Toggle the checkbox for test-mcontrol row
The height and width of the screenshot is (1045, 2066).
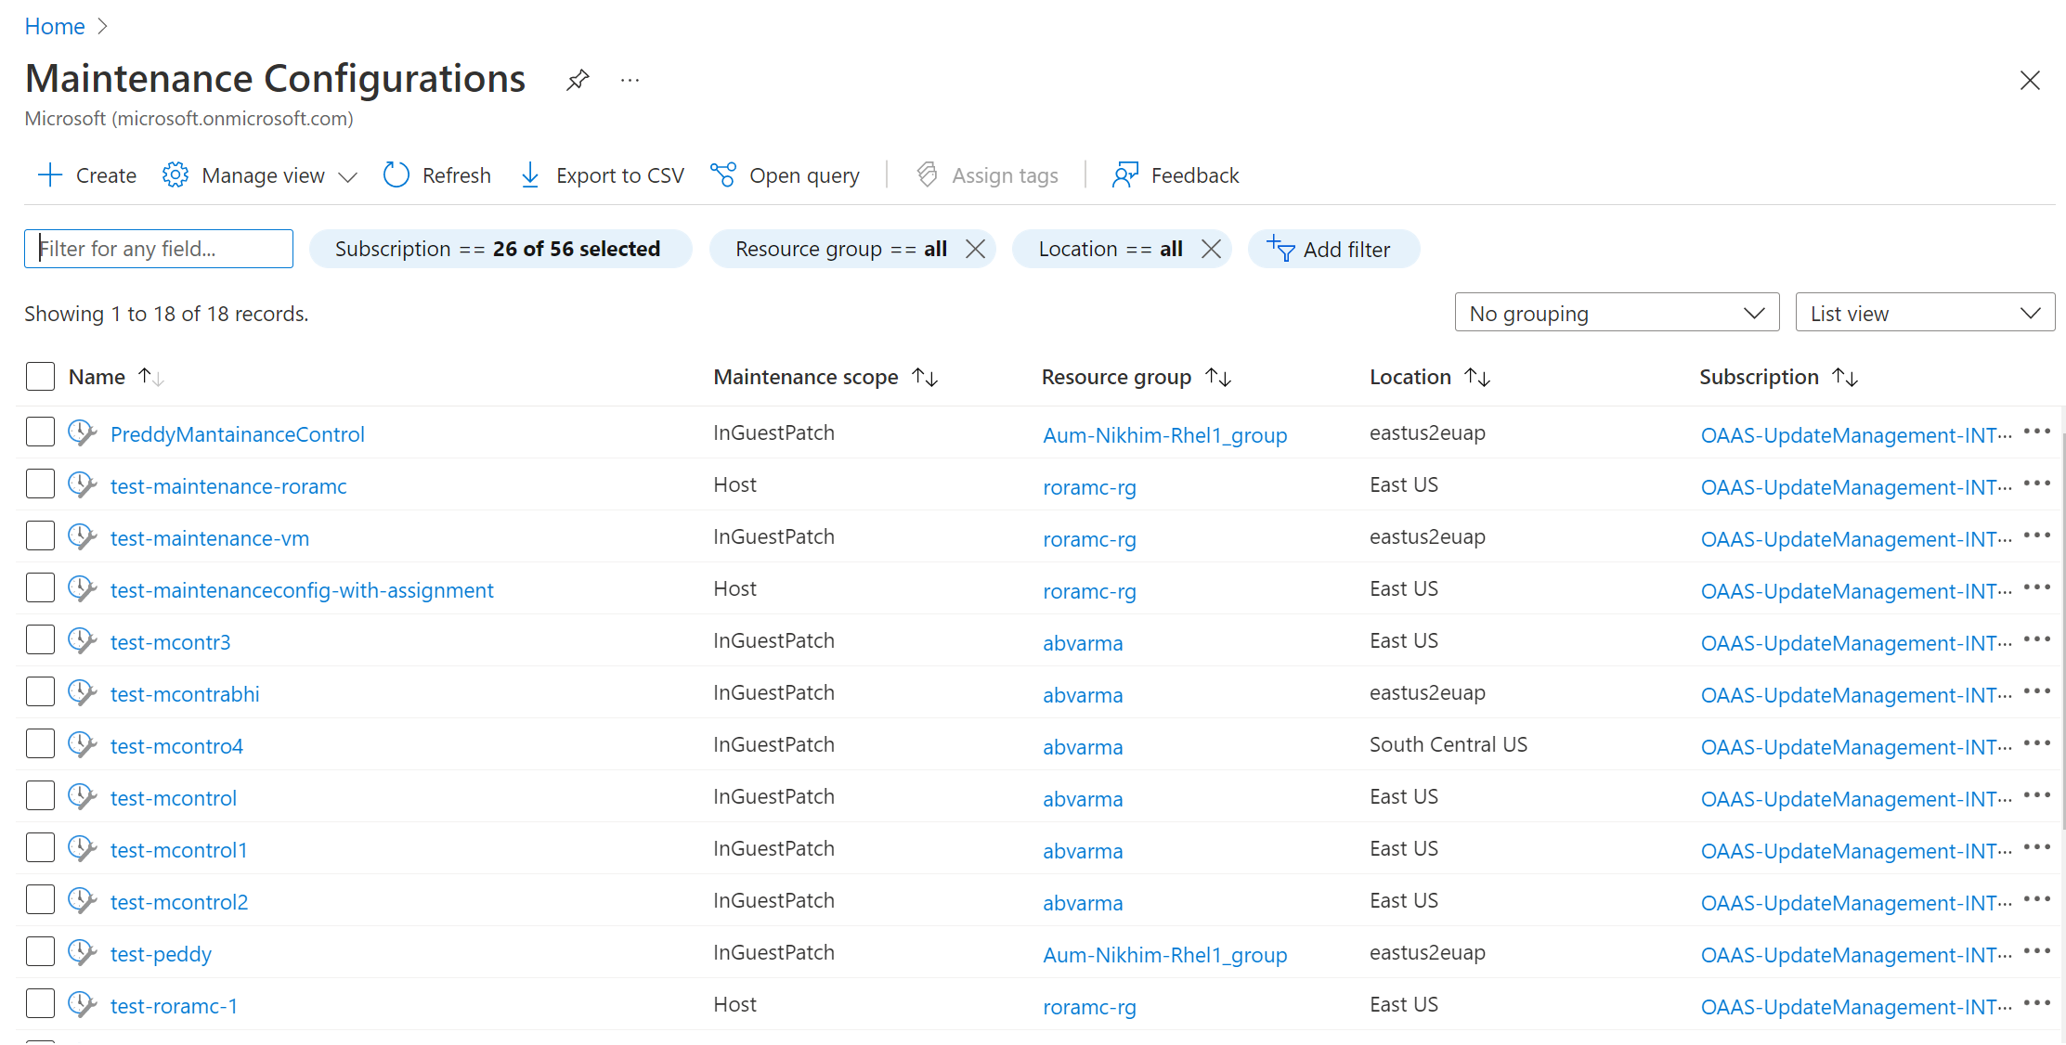point(41,795)
